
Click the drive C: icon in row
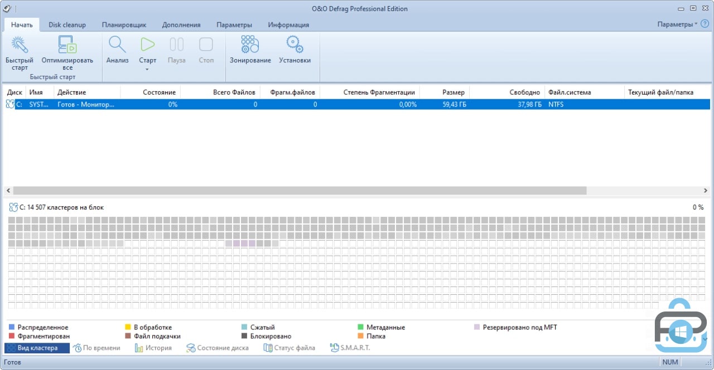(10, 104)
